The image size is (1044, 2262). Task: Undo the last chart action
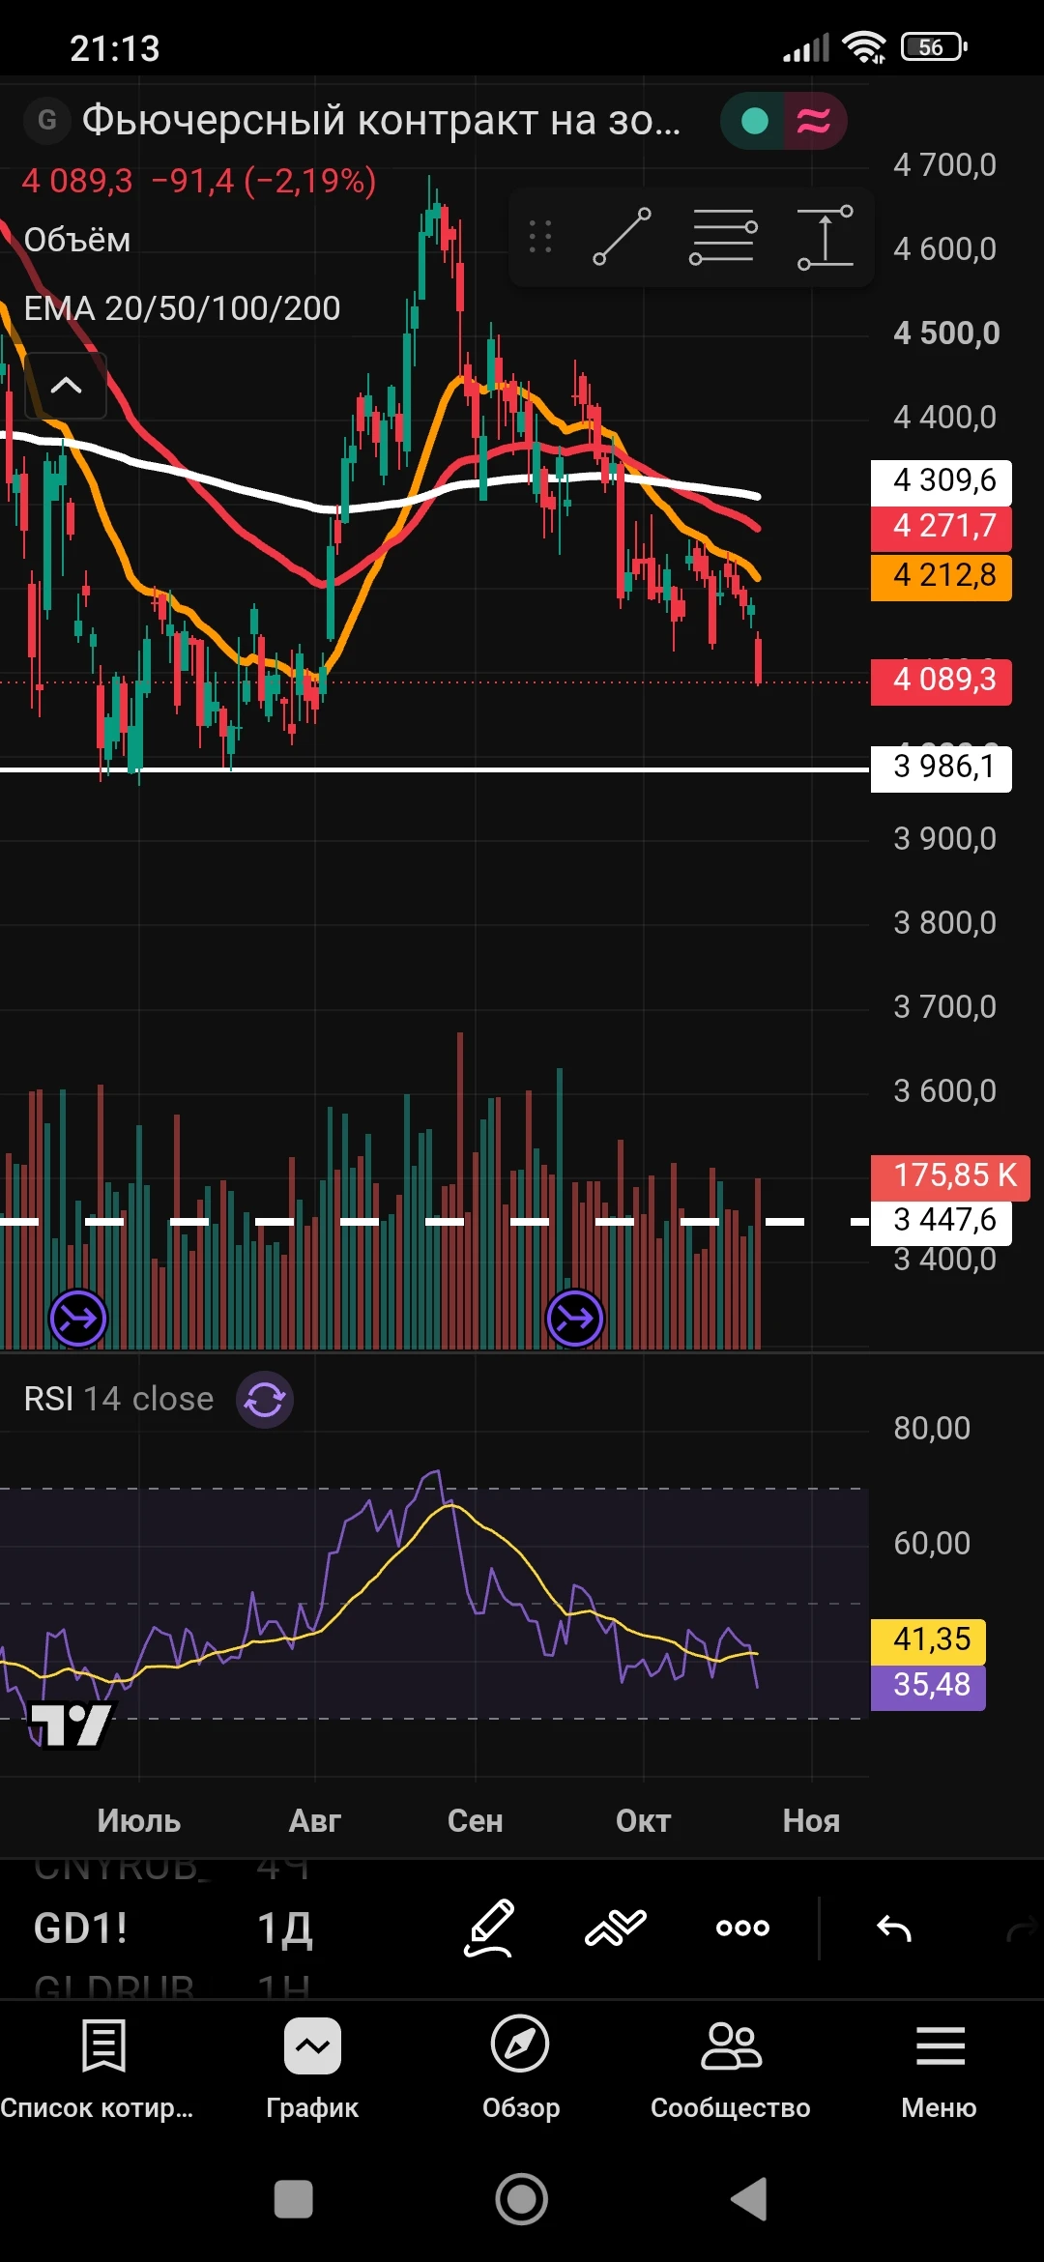(894, 1928)
